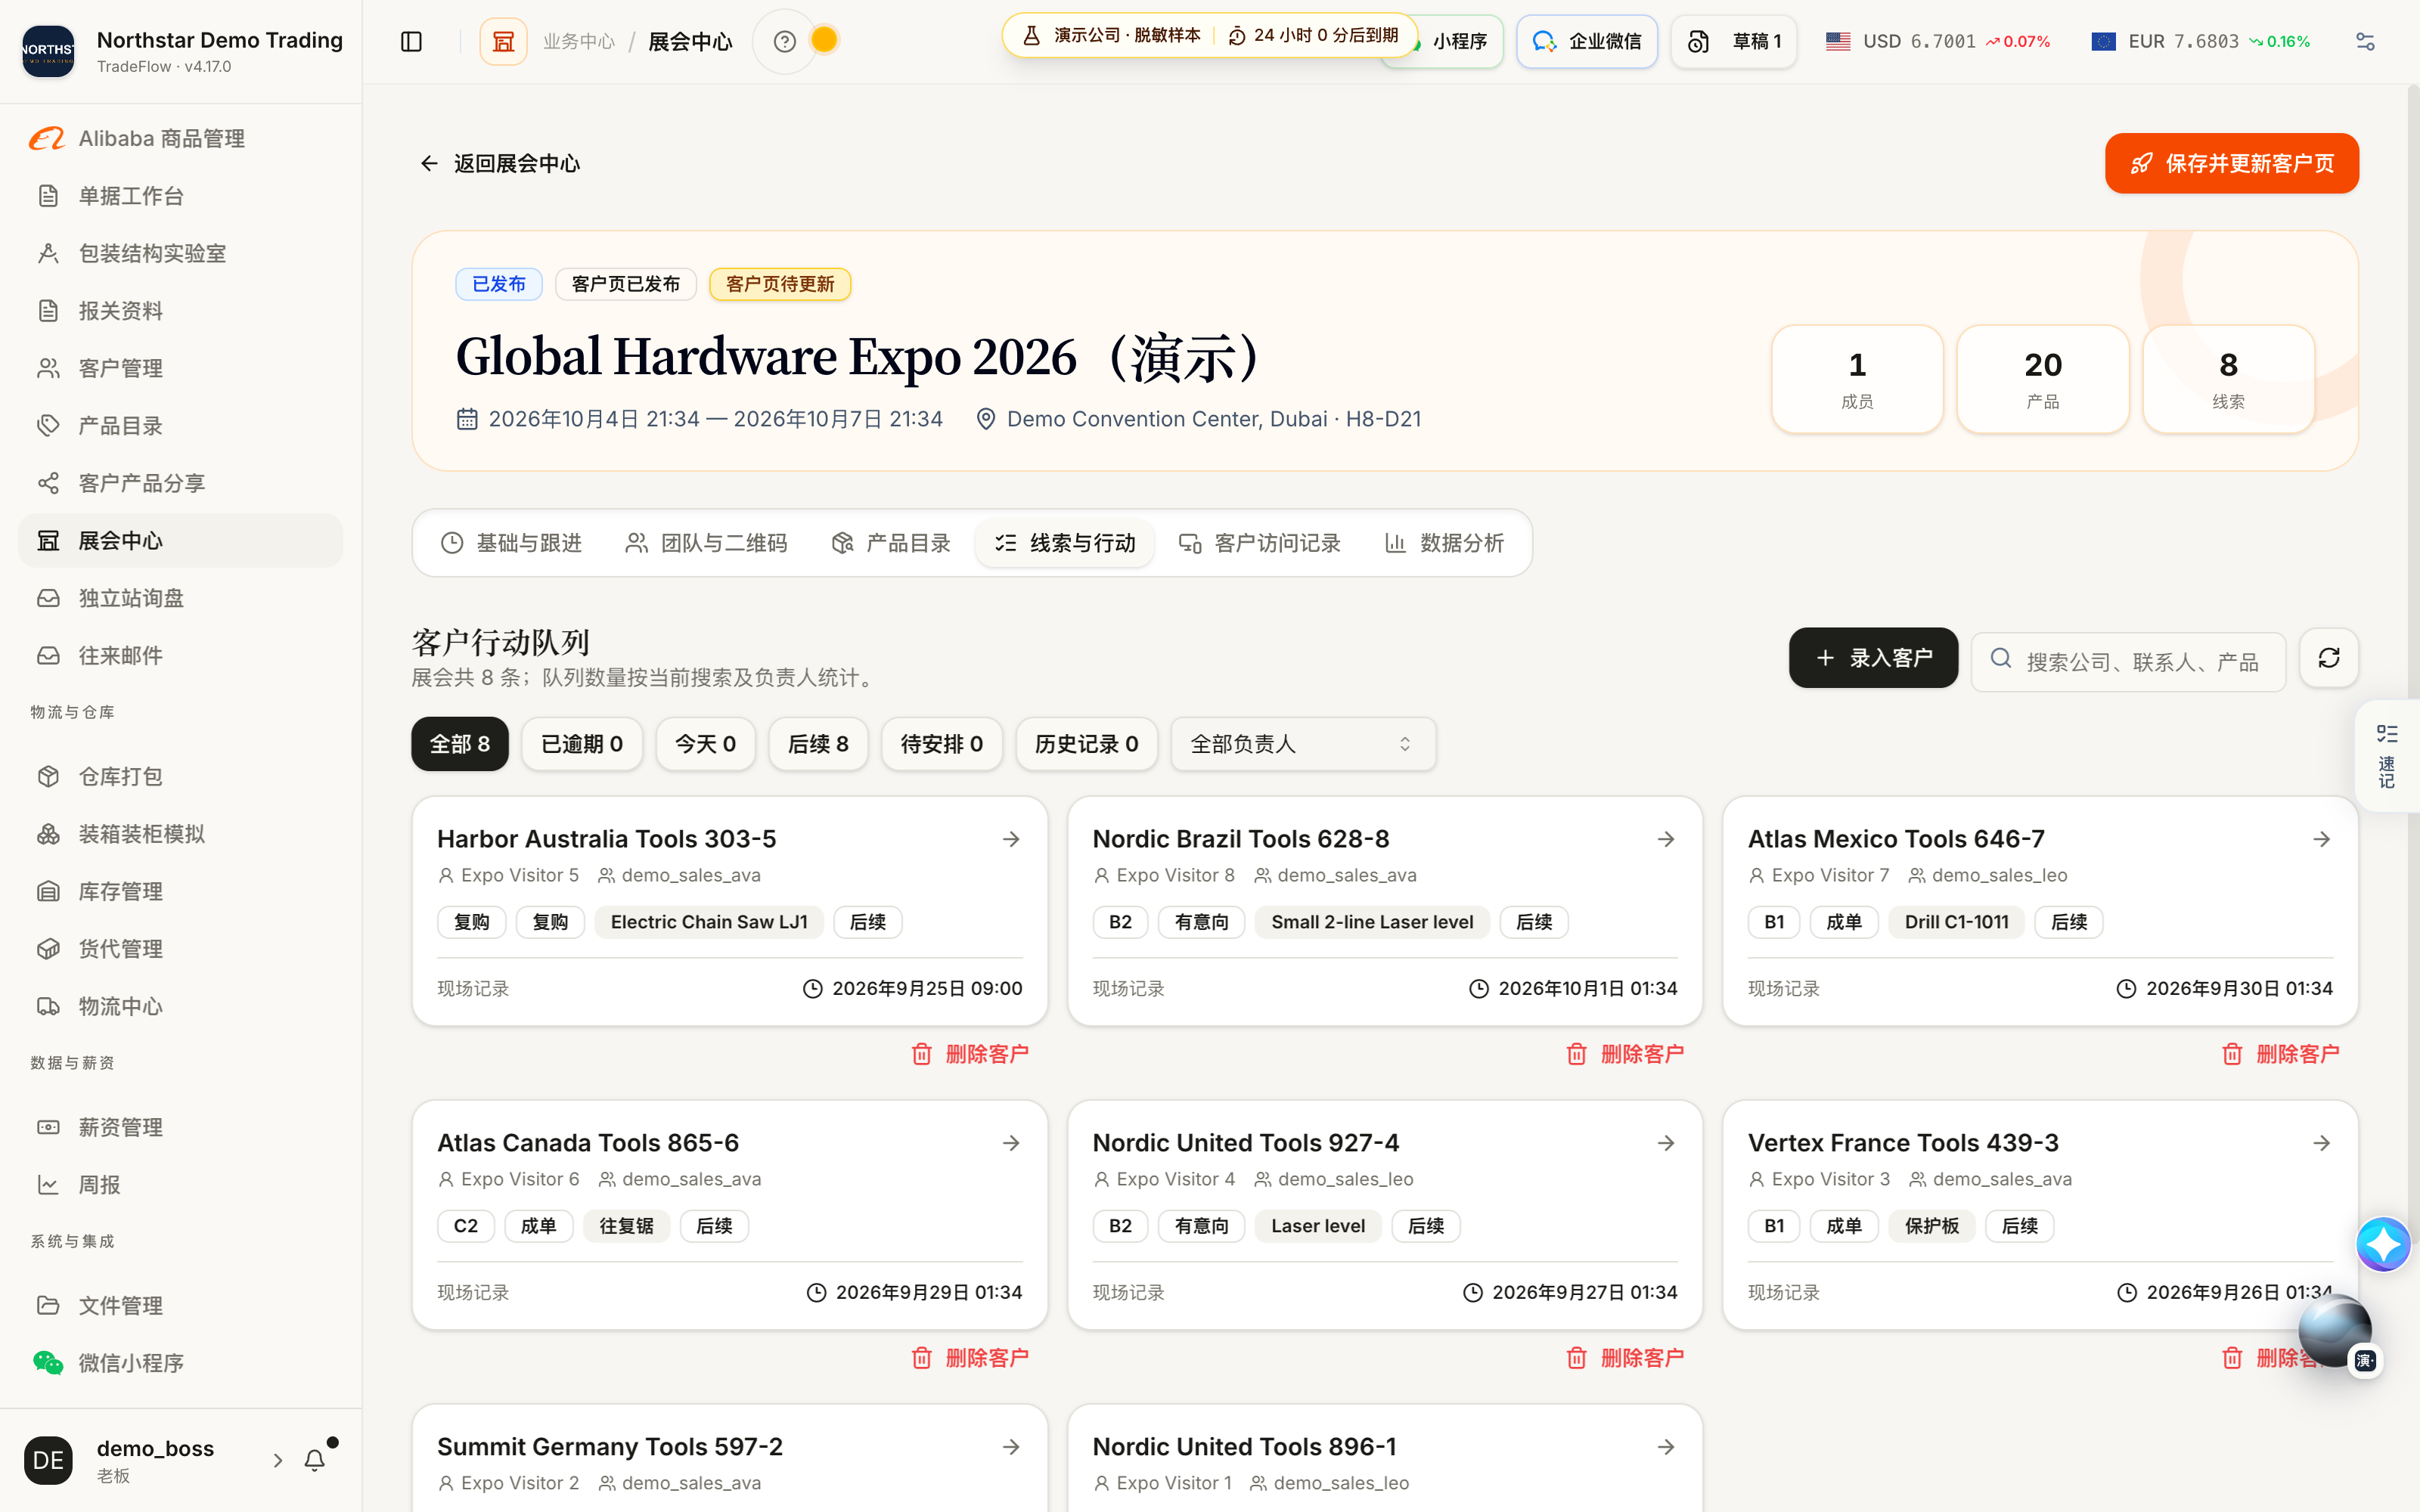
Task: Open Nordic Brazil Tools 628-8 arrow
Action: coord(1666,839)
